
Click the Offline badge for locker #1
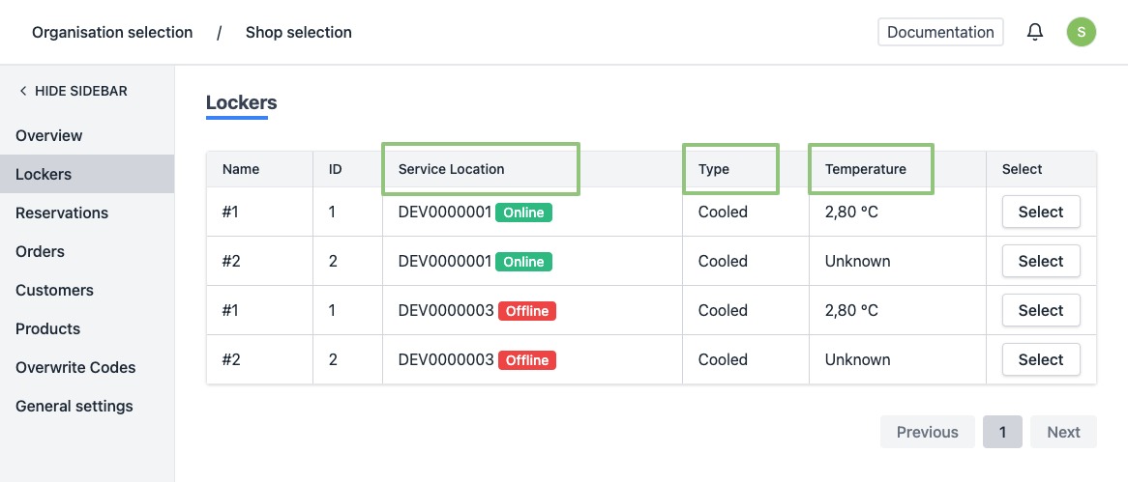527,311
